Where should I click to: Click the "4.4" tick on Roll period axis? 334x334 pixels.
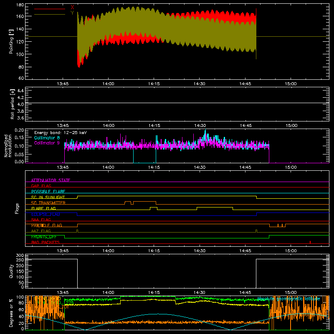(20, 91)
